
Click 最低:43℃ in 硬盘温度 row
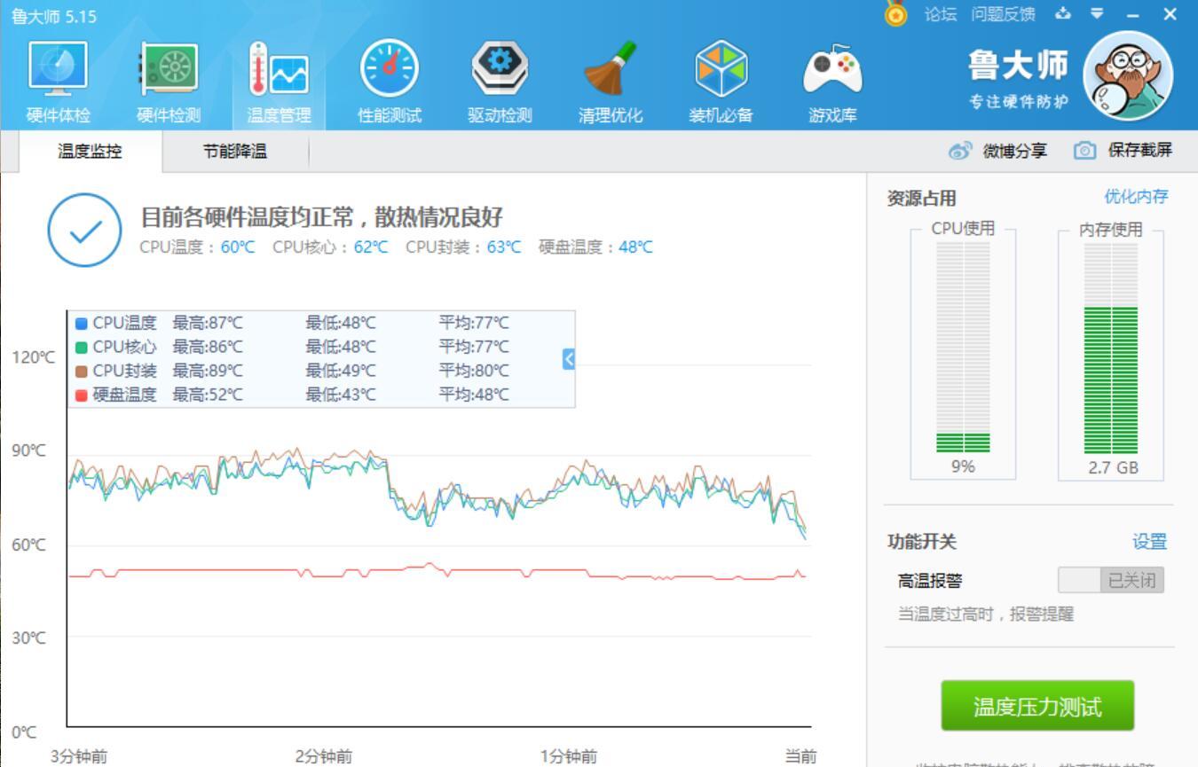pos(341,395)
